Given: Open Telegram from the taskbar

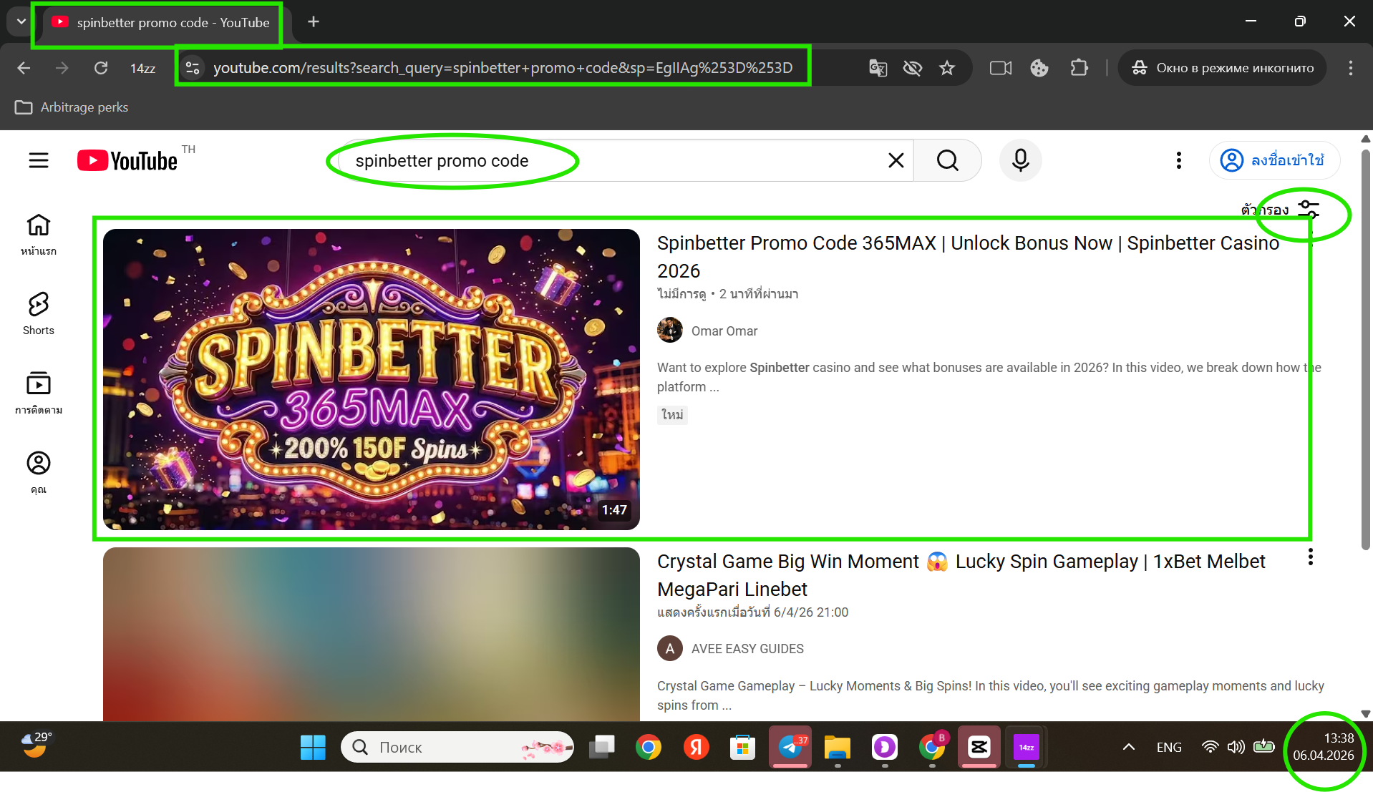Looking at the screenshot, I should 790,747.
